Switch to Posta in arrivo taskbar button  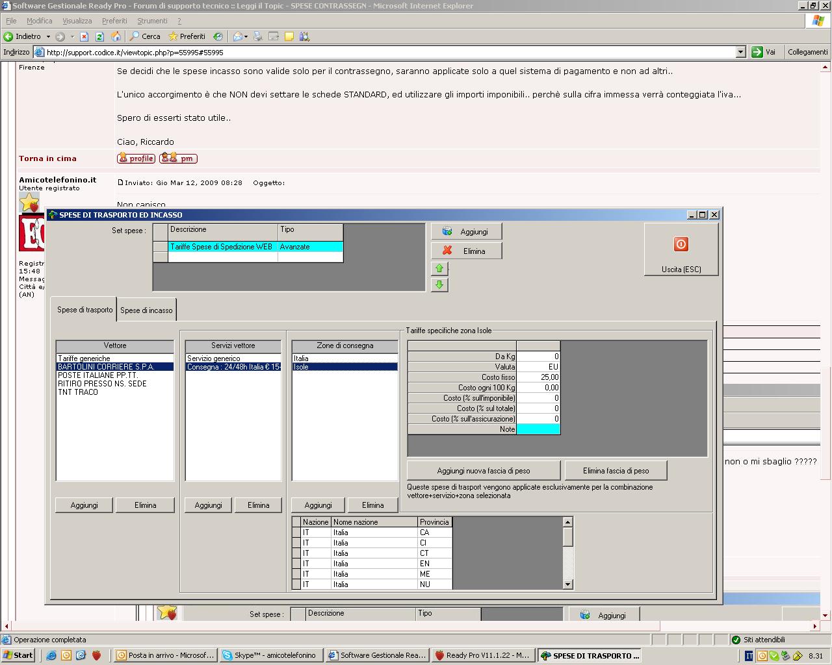tap(165, 655)
